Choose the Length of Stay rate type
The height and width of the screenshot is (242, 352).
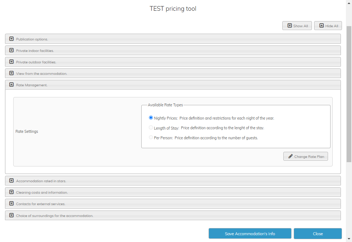pyautogui.click(x=151, y=127)
